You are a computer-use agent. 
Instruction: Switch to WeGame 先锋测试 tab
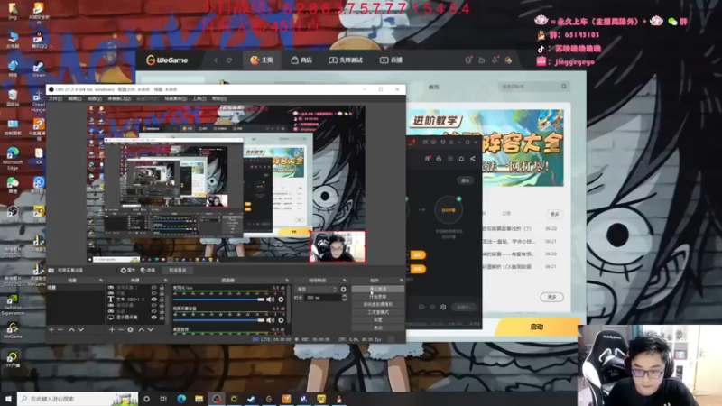(x=346, y=60)
